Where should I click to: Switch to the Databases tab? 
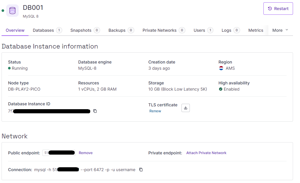pyautogui.click(x=43, y=30)
